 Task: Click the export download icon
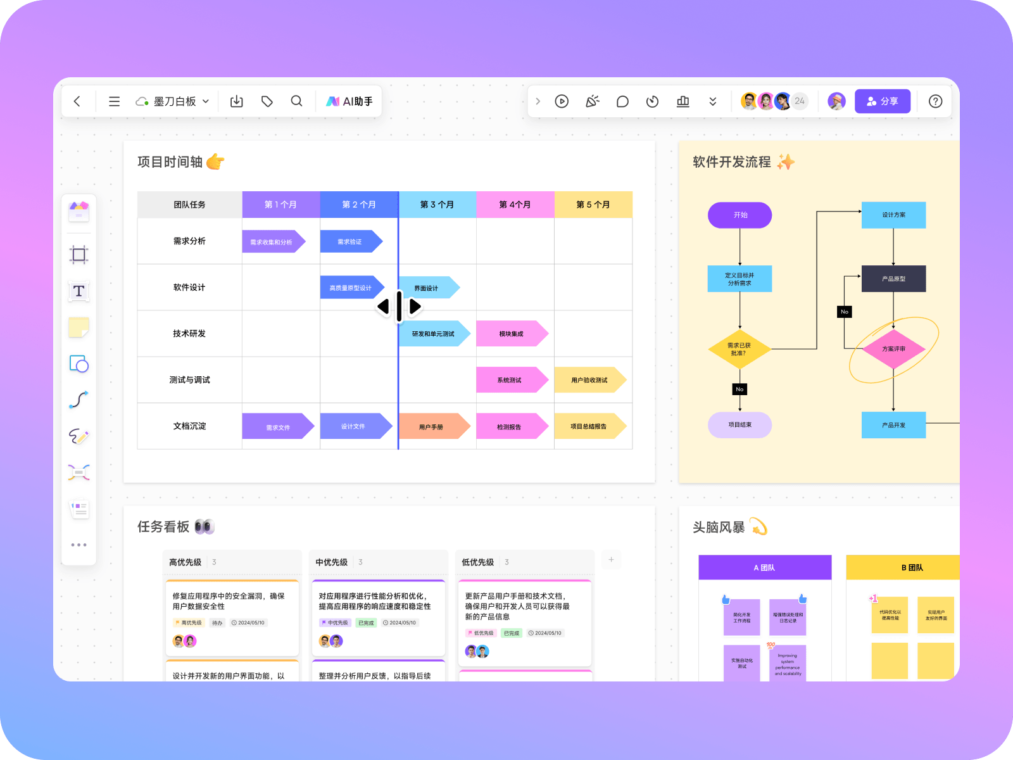coord(237,101)
